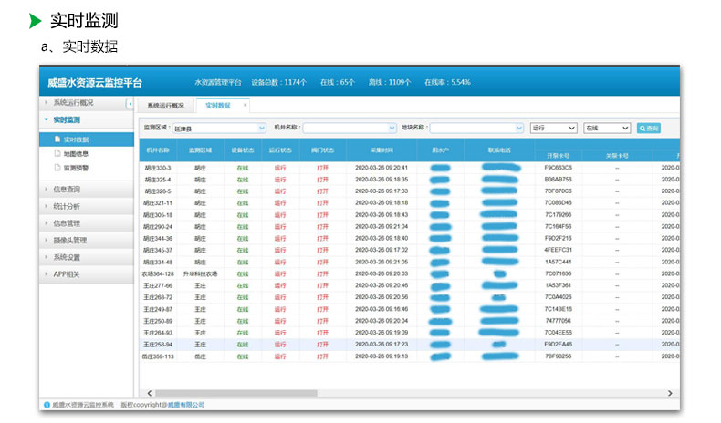Click the info icon in footer
The height and width of the screenshot is (423, 721).
(x=47, y=404)
